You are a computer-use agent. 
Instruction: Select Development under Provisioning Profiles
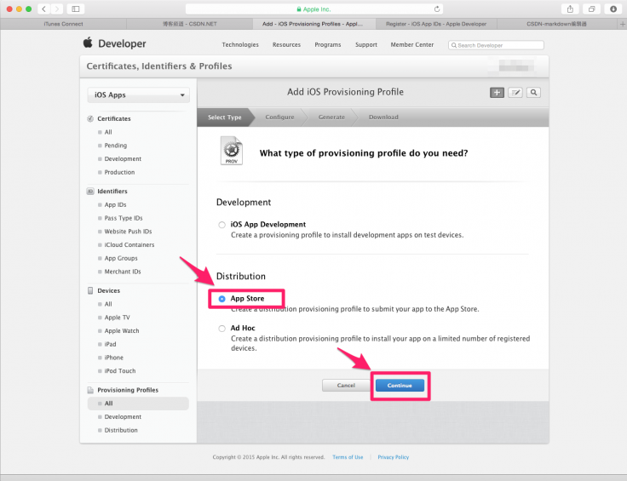[x=123, y=416]
